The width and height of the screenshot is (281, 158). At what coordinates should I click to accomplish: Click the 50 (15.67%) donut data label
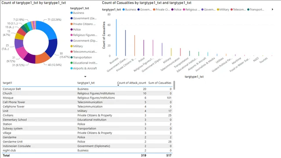pyautogui.click(x=65, y=55)
